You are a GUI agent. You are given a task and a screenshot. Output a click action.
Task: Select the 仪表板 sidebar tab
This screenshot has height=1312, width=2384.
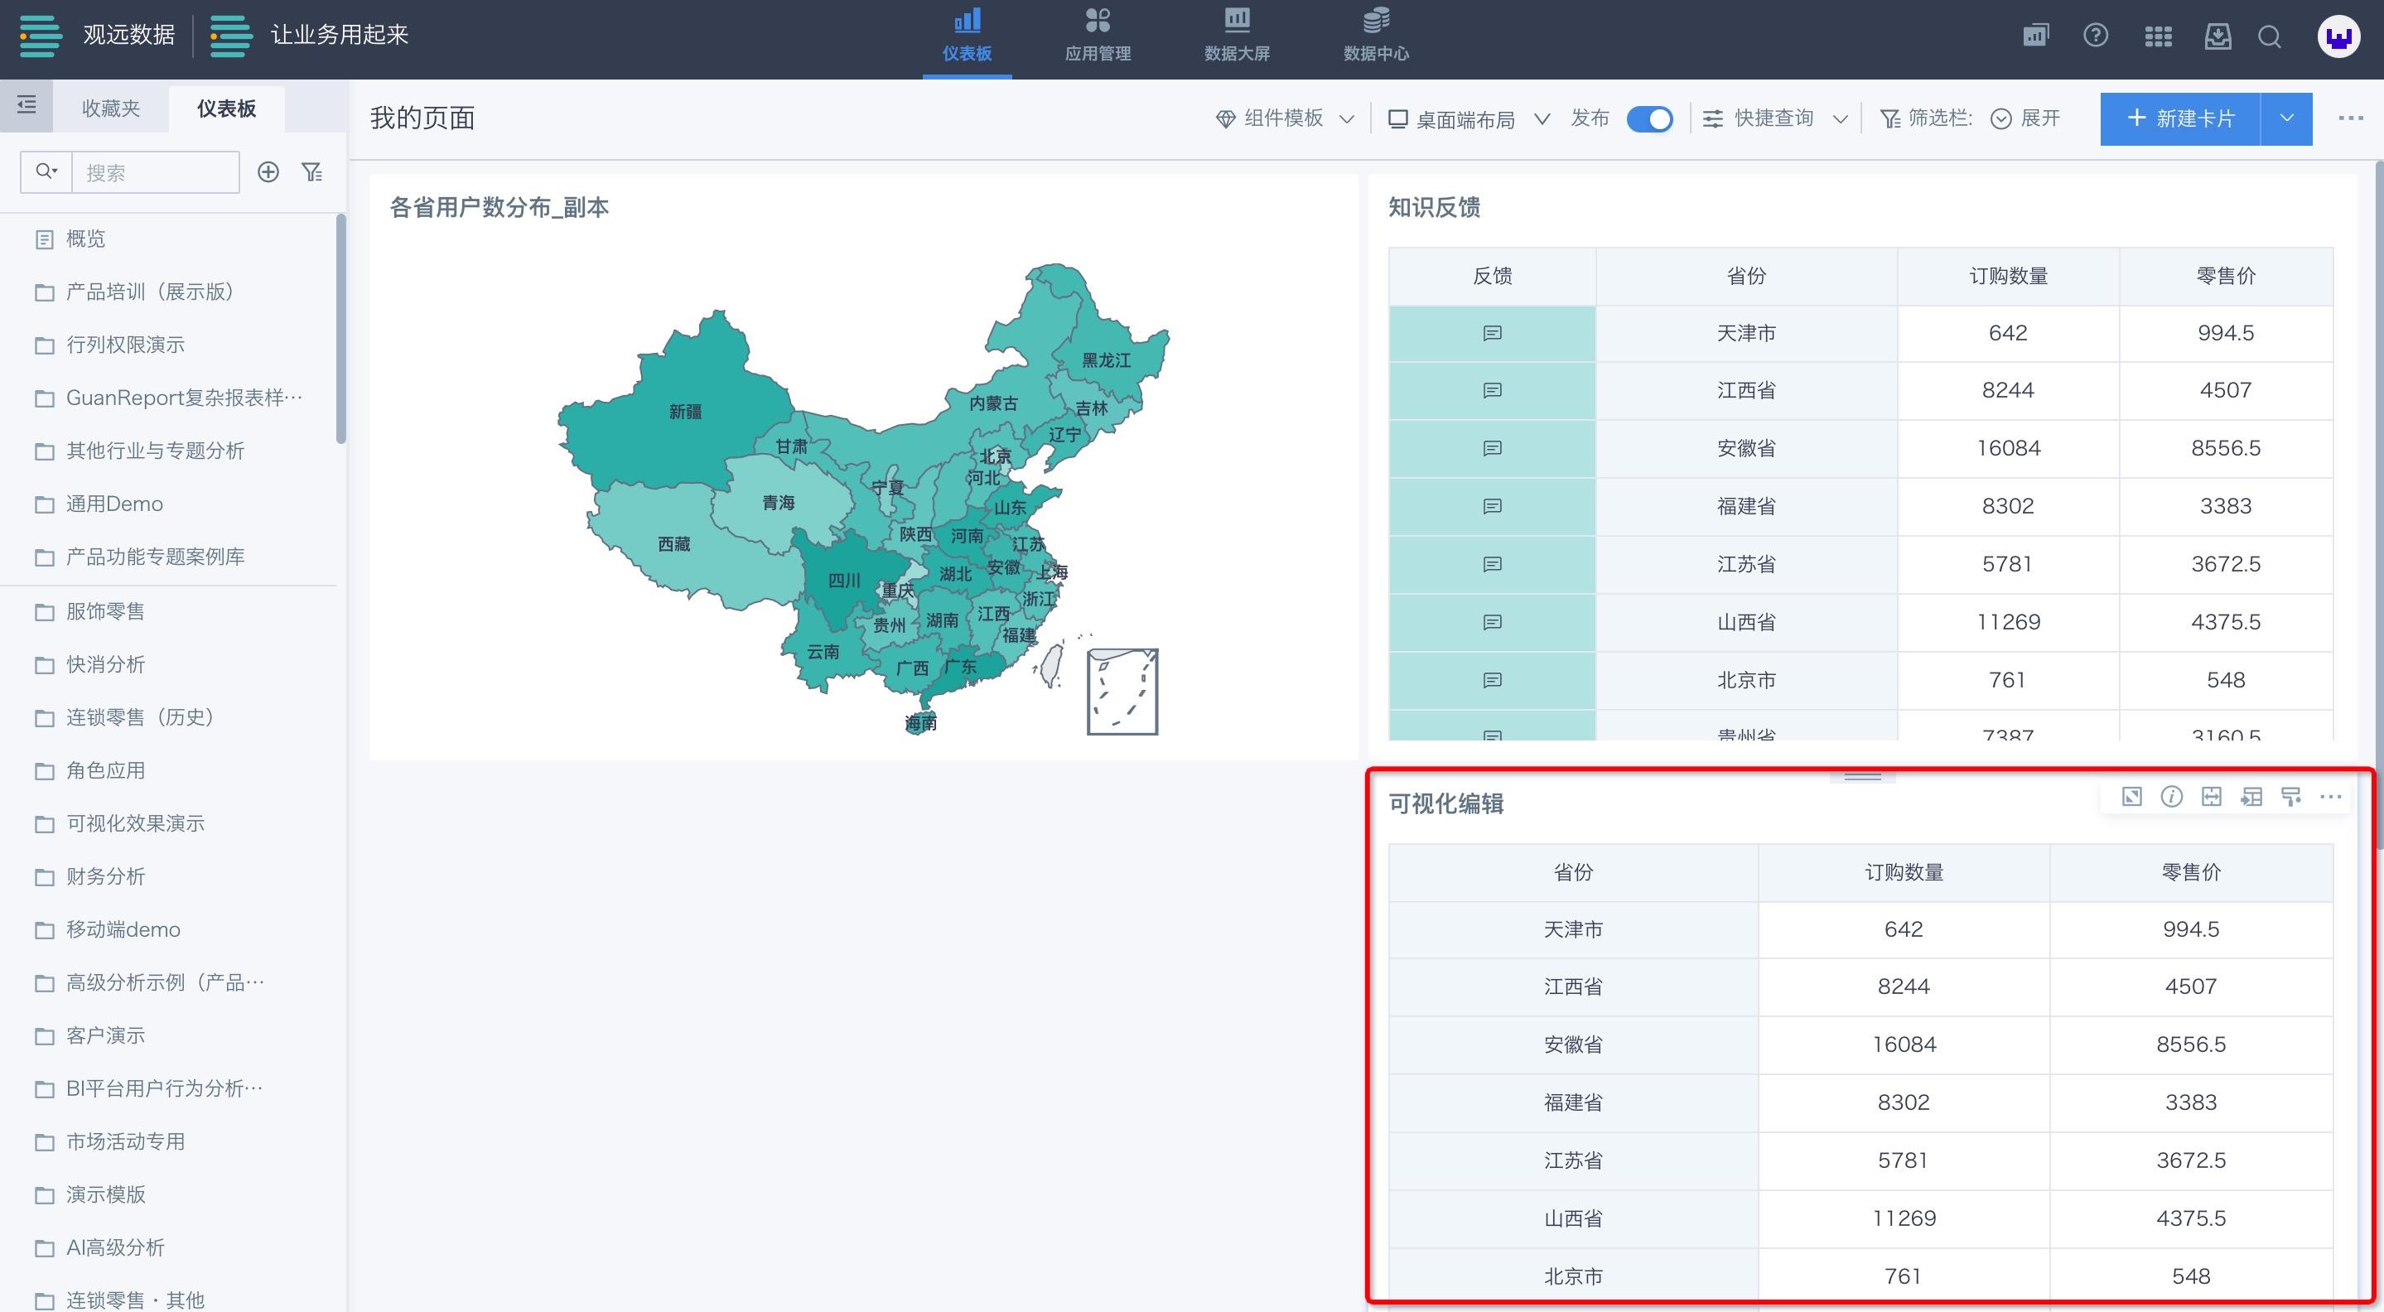pyautogui.click(x=227, y=109)
